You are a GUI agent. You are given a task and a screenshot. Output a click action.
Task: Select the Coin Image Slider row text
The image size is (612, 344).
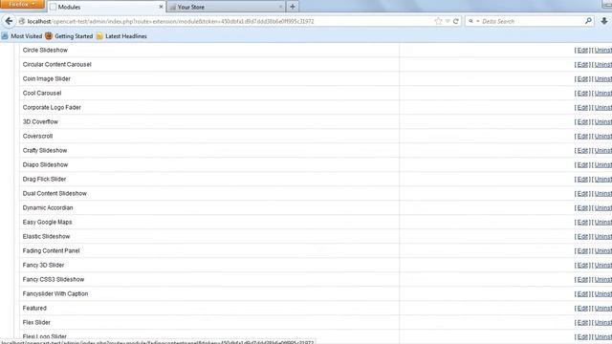coord(47,78)
